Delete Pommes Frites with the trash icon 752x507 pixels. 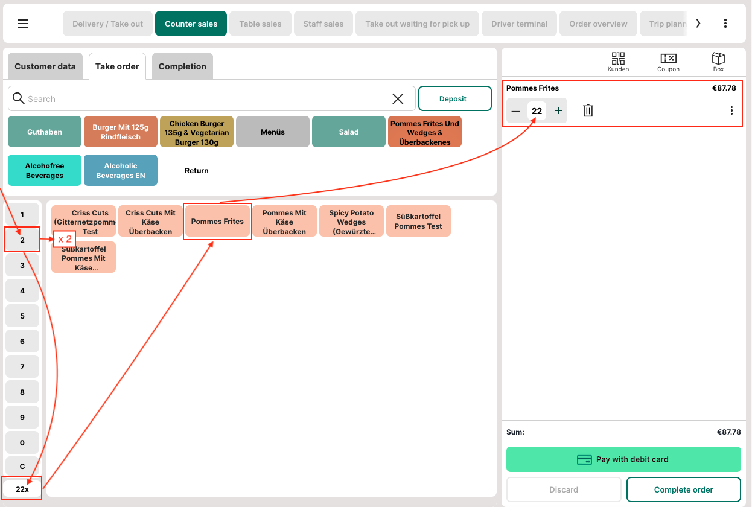(588, 110)
